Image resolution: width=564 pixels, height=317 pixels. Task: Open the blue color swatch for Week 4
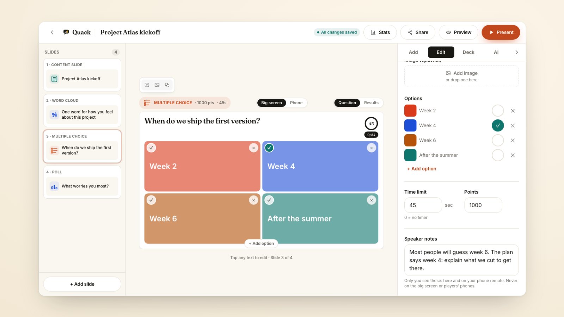(x=410, y=125)
